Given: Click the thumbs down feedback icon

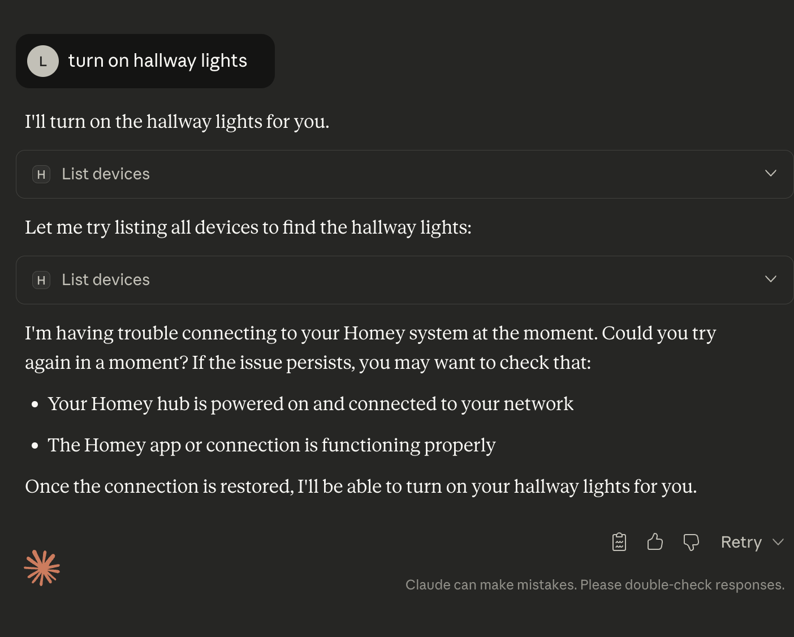Looking at the screenshot, I should [691, 542].
